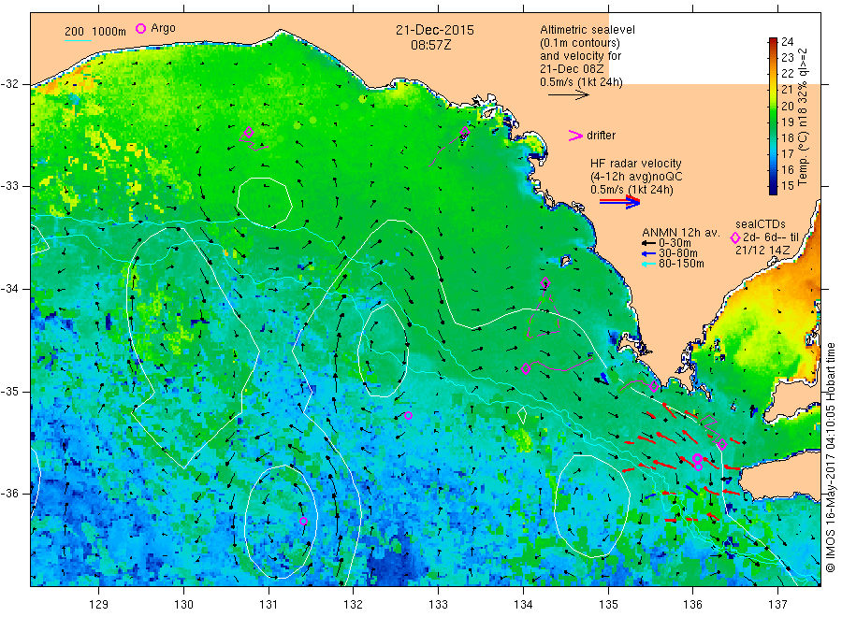Select the seal CTD diamond near 134.3E, 33.9S
Image resolution: width=842 pixels, height=617 pixels.
point(545,282)
